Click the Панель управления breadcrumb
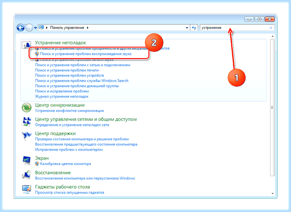Viewport: 291px width, 212px height. coord(67,28)
